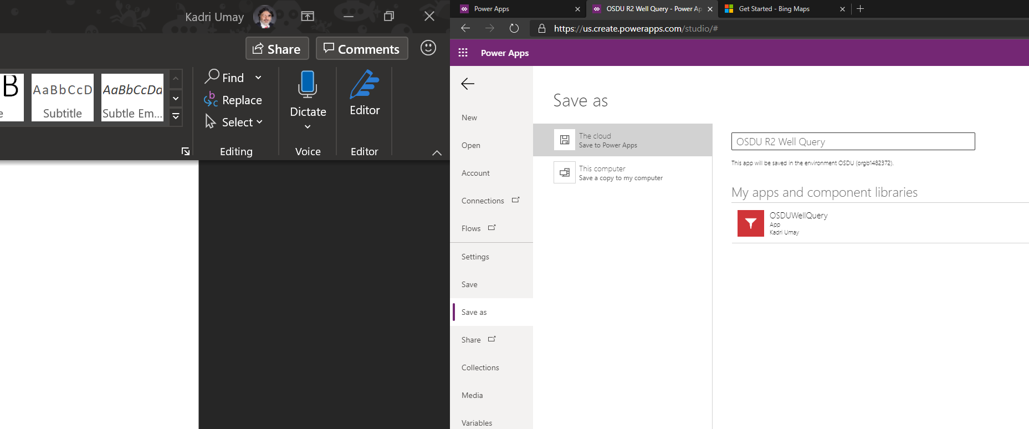The width and height of the screenshot is (1029, 429).
Task: Click the red OSDUWellQuery app funnel icon
Action: 751,223
